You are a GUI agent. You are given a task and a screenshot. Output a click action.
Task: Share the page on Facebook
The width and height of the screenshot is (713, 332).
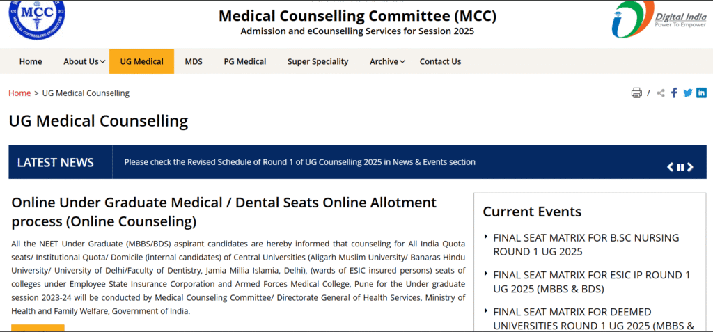point(674,93)
